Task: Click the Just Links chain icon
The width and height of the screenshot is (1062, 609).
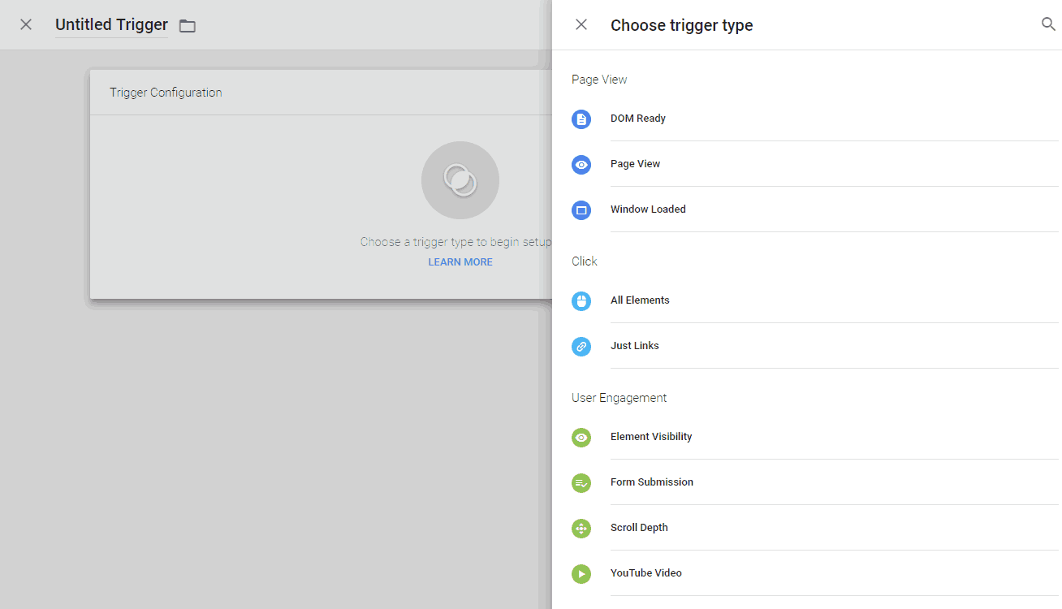Action: click(581, 347)
